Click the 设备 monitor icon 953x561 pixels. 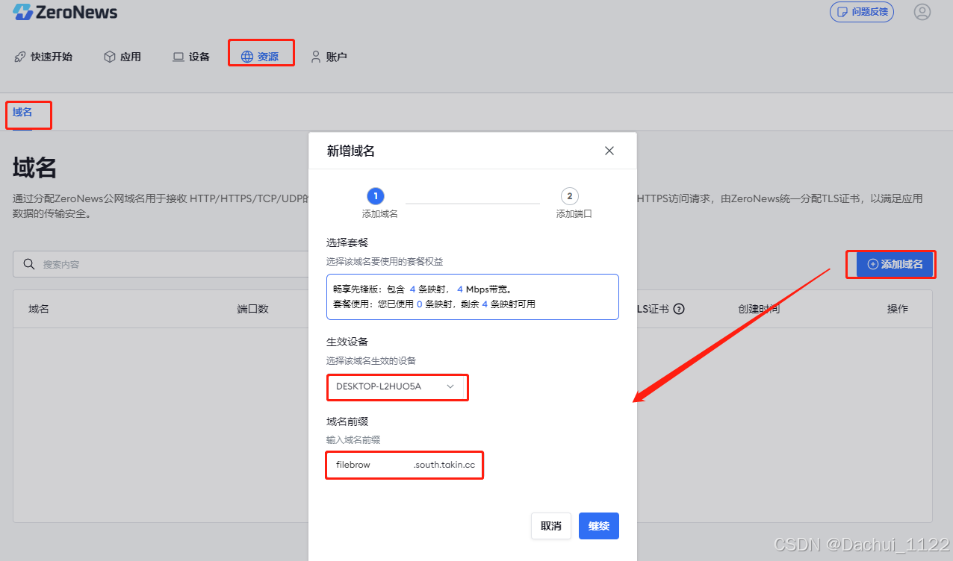tap(178, 56)
